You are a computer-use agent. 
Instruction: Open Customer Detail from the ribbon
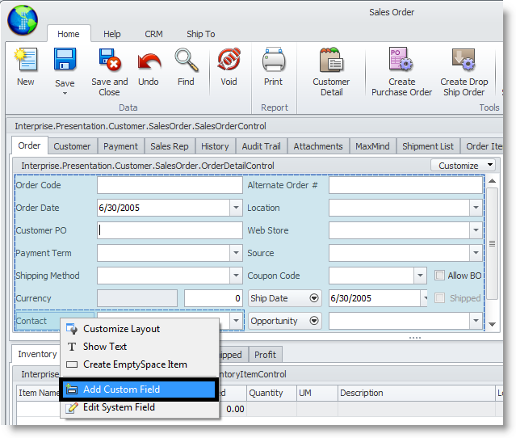[331, 61]
